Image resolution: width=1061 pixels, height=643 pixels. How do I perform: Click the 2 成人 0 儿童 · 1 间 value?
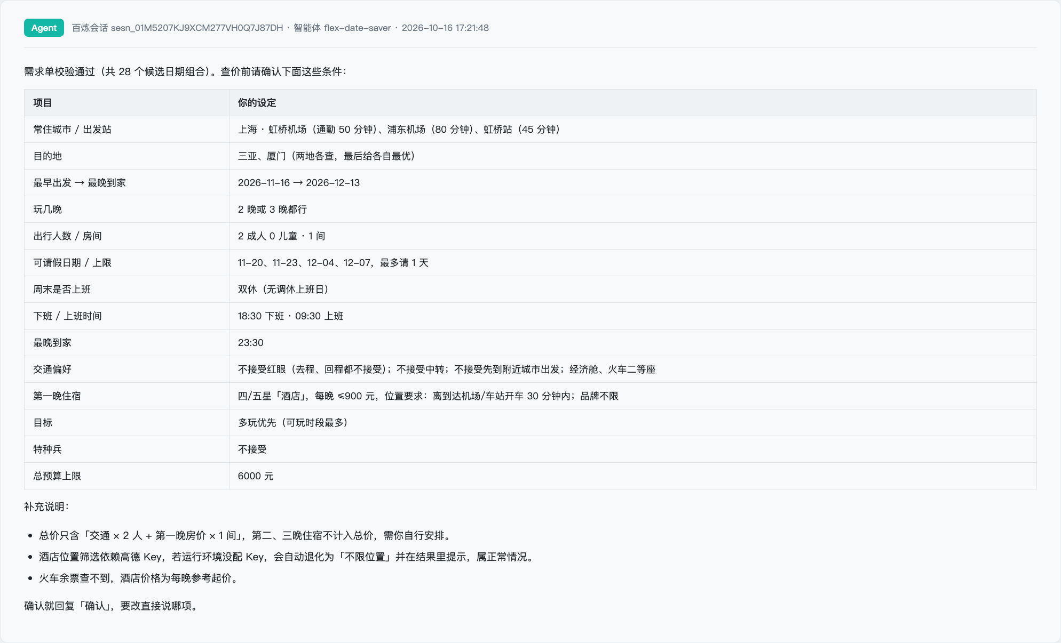pos(281,236)
